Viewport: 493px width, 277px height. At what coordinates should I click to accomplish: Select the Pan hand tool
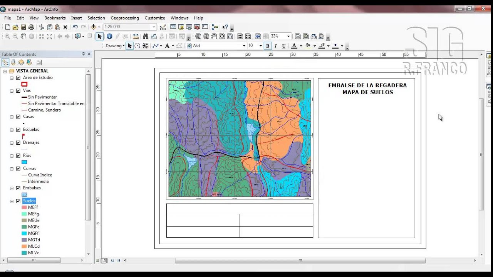(23, 36)
